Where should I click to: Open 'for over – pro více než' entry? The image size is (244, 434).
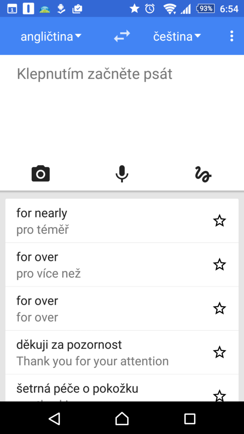click(x=122, y=264)
